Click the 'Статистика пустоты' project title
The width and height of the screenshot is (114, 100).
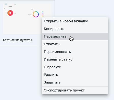click(18, 40)
